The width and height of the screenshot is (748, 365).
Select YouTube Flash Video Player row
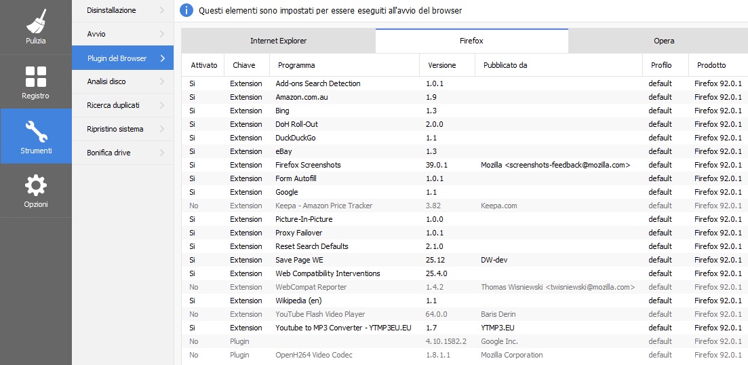[x=465, y=314]
